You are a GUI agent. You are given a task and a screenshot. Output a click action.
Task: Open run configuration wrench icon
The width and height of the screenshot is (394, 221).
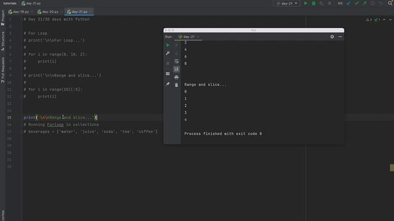167,53
